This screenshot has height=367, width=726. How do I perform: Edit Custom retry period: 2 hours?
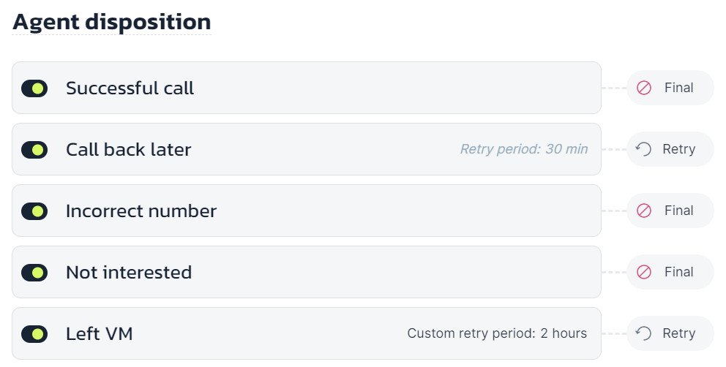click(497, 333)
